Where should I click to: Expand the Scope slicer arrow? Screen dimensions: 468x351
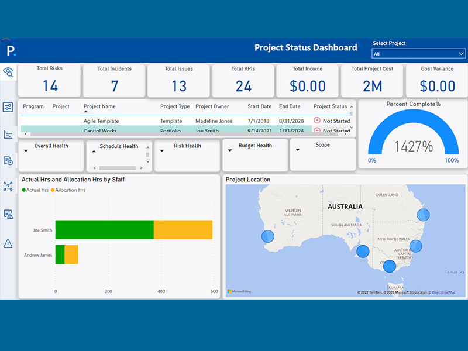[298, 150]
